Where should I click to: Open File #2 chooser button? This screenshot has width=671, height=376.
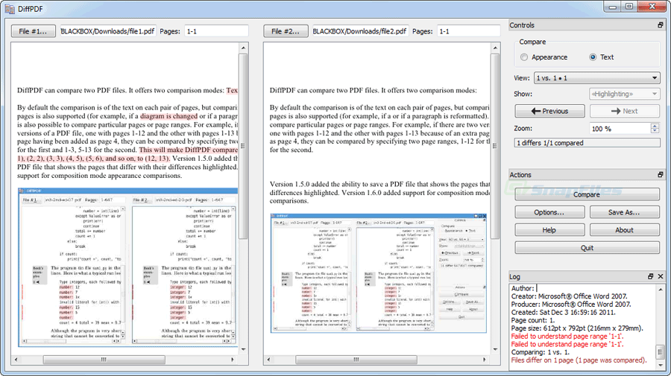[286, 31]
